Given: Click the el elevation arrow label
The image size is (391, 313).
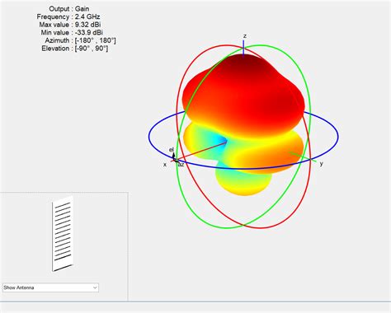Looking at the screenshot, I should tap(172, 150).
